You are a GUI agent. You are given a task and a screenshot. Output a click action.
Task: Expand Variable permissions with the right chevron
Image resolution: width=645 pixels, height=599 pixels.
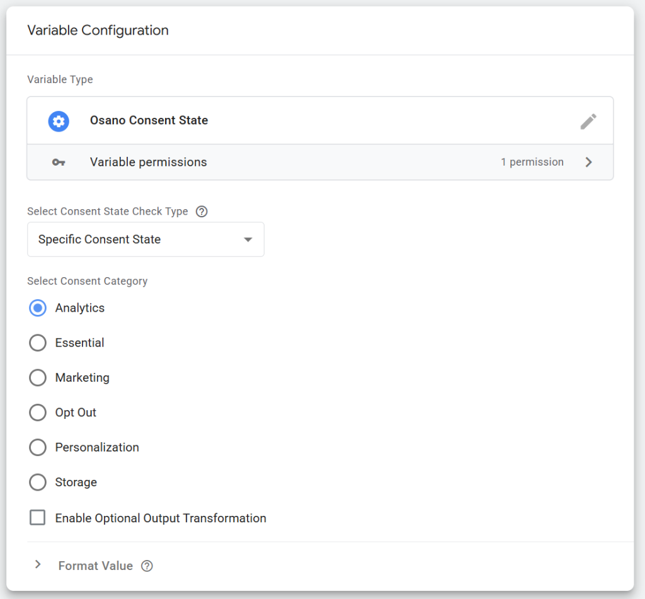click(589, 162)
